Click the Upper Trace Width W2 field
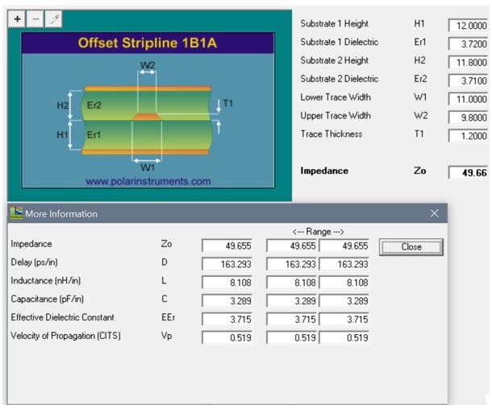The height and width of the screenshot is (409, 492). pyautogui.click(x=468, y=118)
